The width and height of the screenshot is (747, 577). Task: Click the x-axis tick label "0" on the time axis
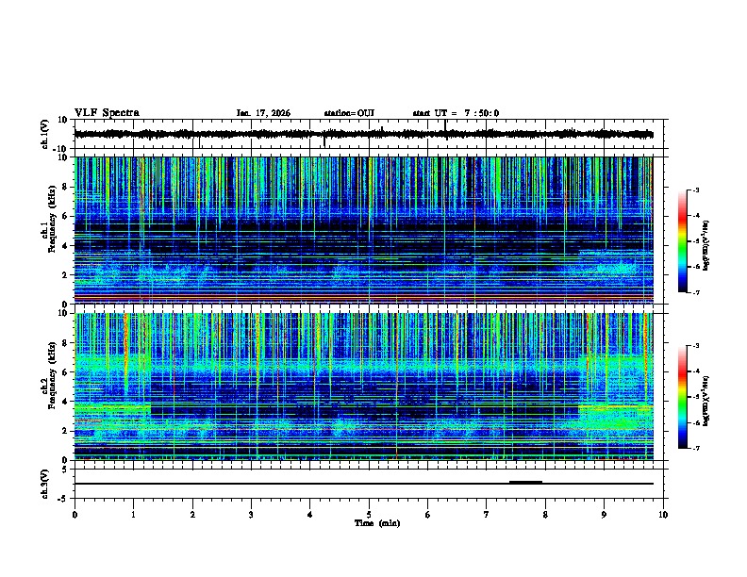coord(75,514)
